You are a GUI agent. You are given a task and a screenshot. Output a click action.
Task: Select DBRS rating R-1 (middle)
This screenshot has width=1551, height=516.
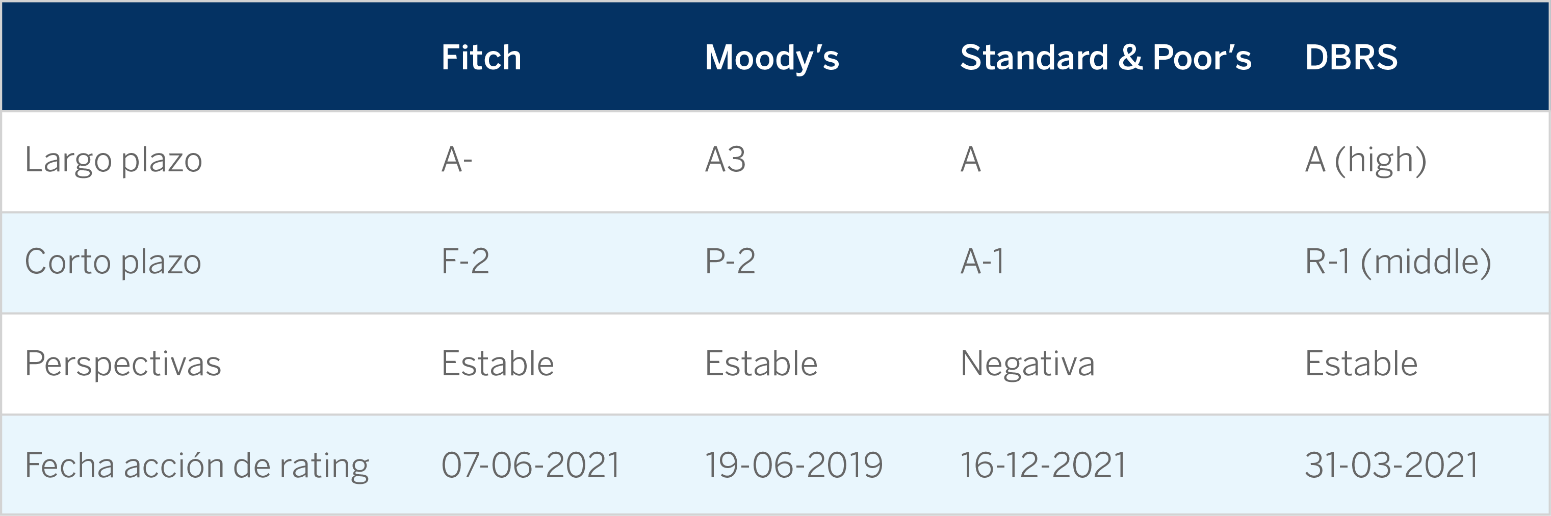[x=1398, y=263]
